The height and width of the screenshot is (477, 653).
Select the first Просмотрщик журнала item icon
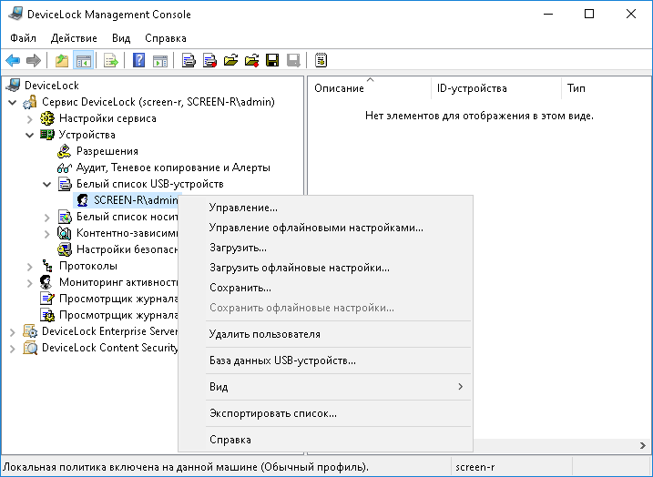(x=47, y=299)
